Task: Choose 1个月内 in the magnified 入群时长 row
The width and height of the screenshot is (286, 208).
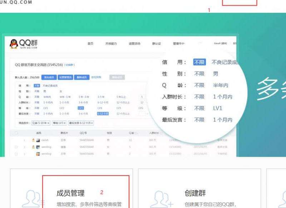Action: click(x=222, y=97)
